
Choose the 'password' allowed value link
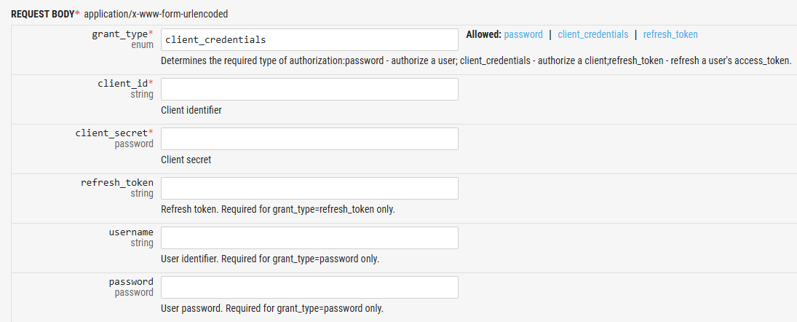pos(523,34)
